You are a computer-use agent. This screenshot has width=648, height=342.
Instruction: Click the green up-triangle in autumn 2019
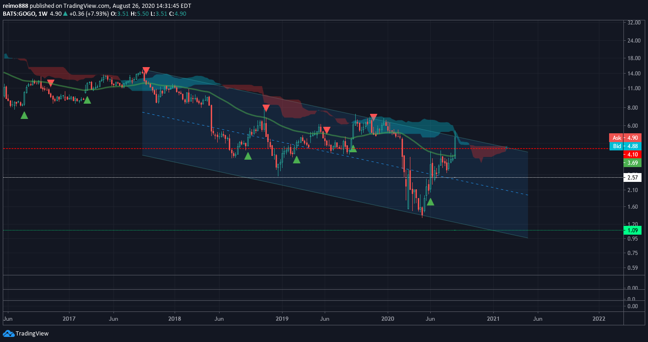coord(353,149)
